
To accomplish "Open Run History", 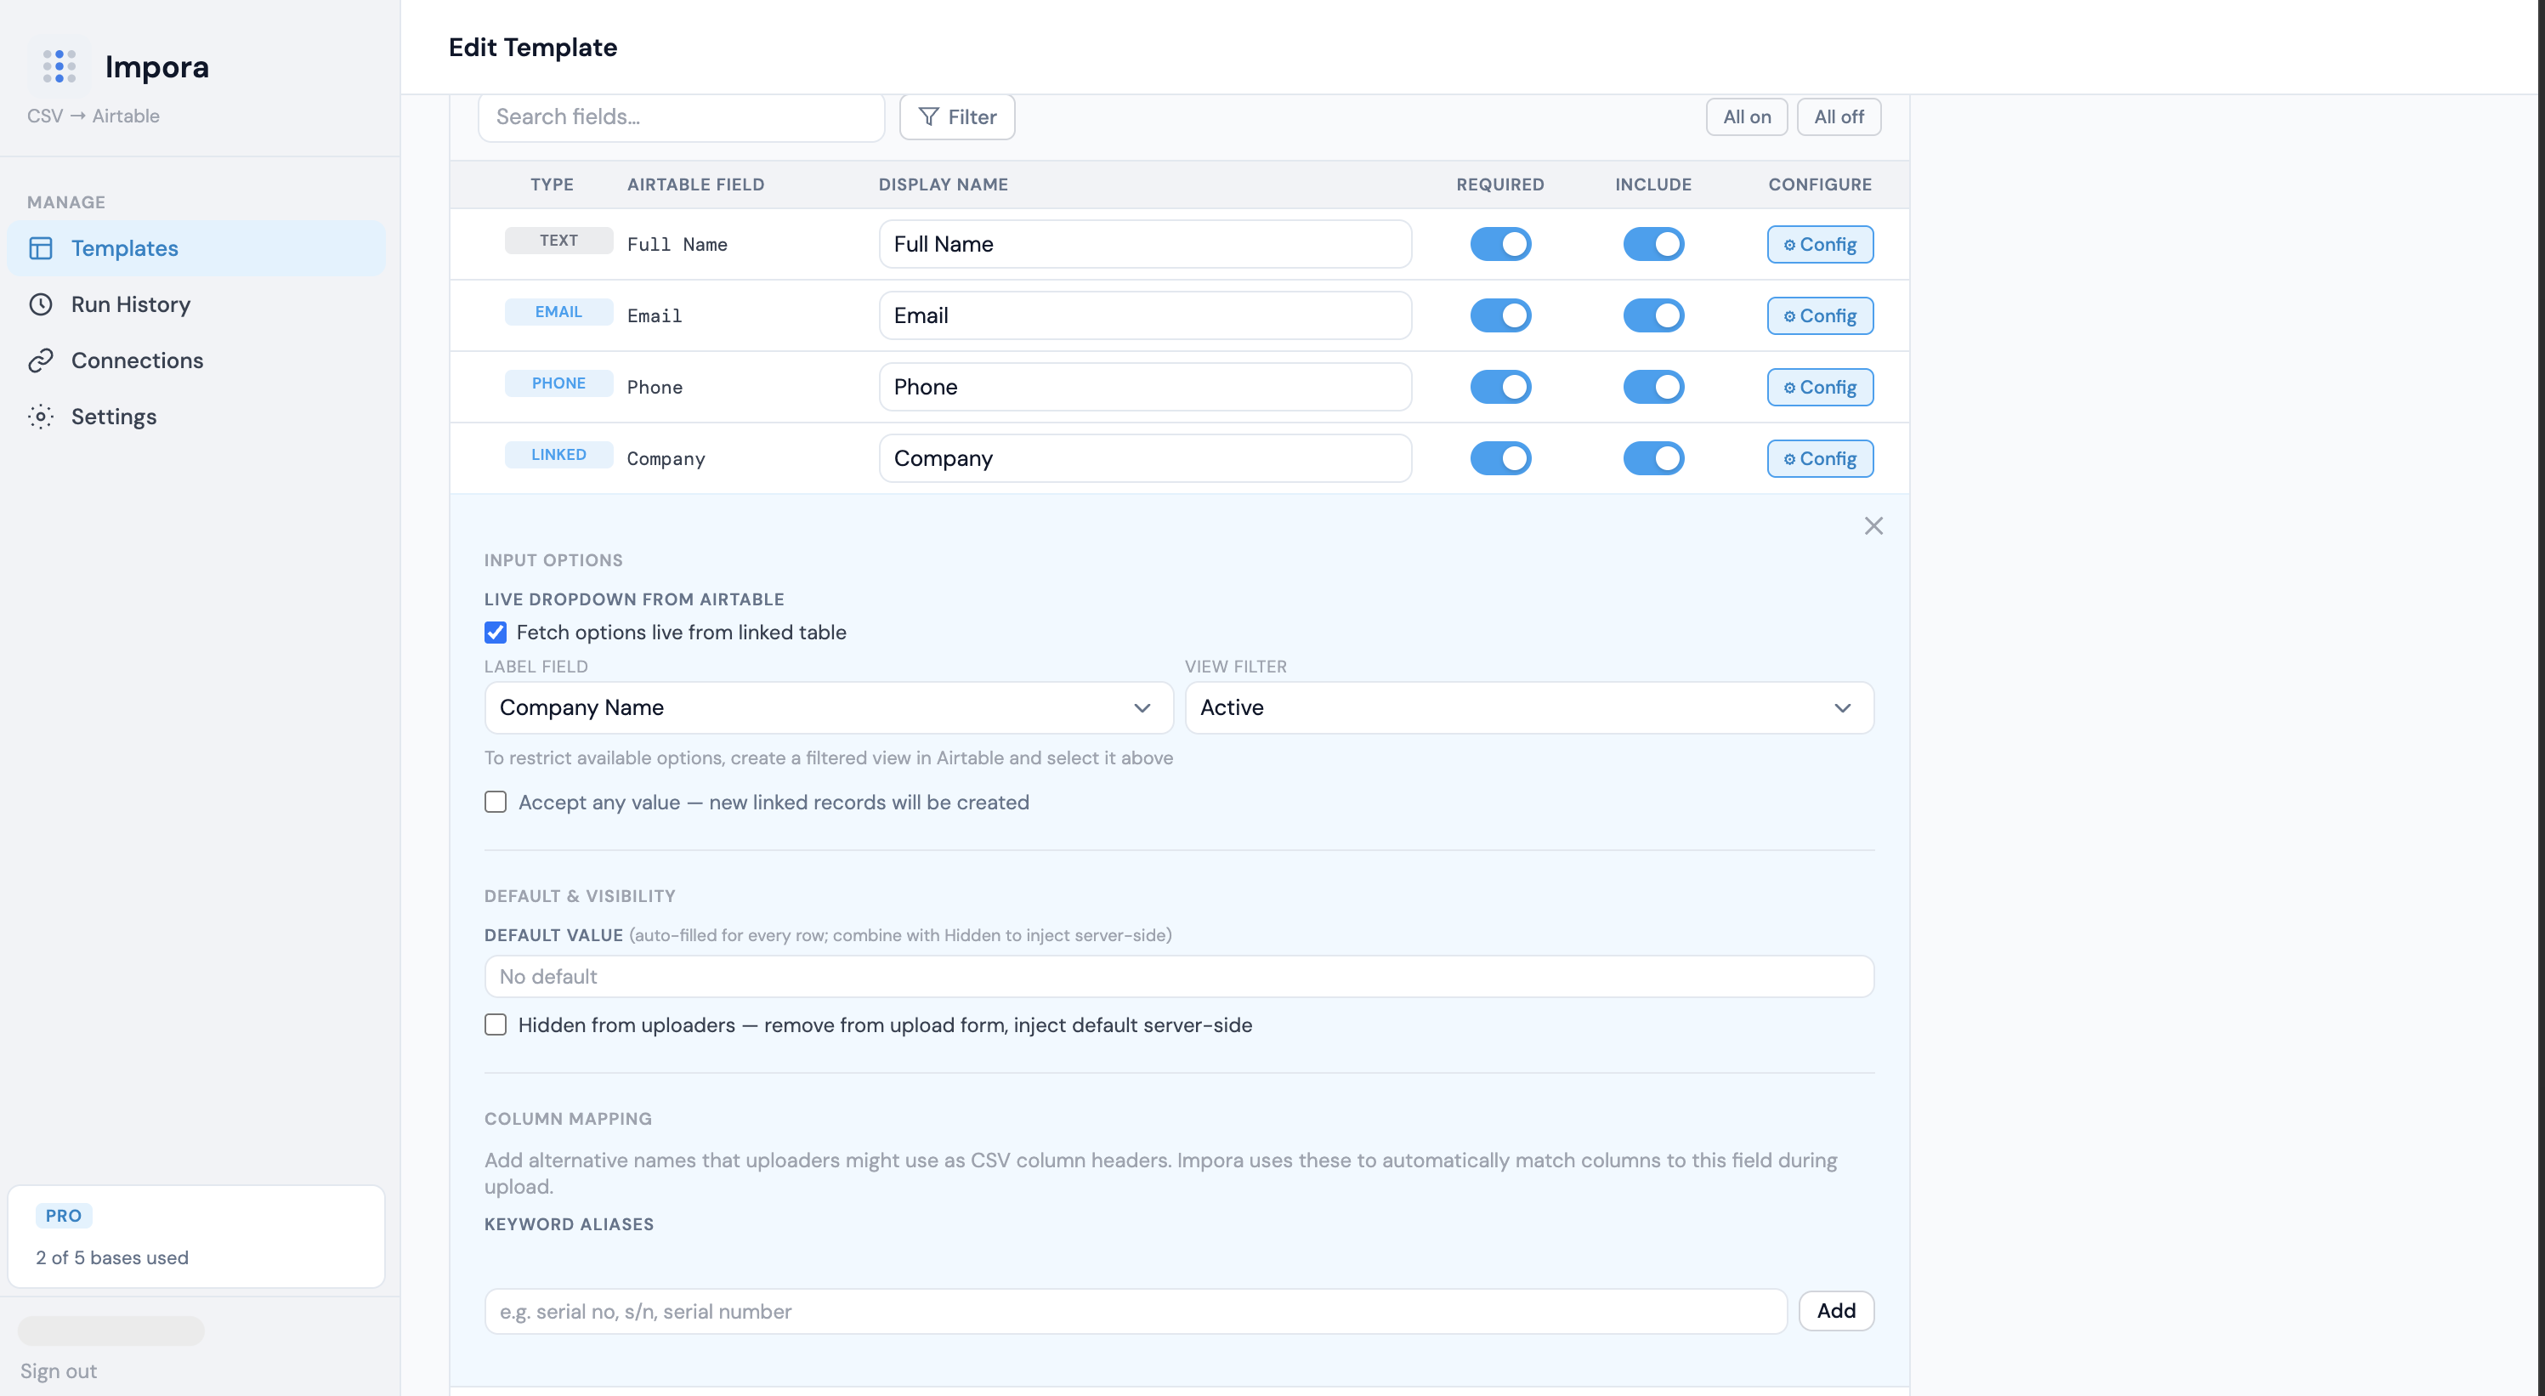I will coord(196,304).
